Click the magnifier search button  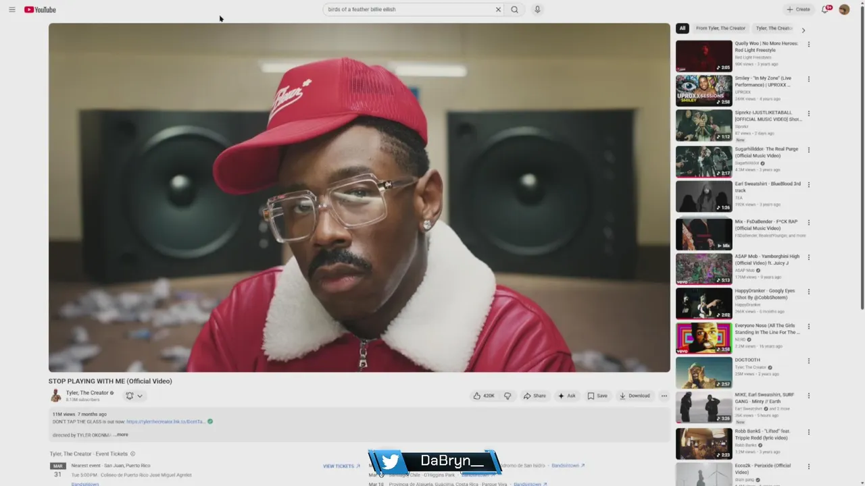coord(514,9)
